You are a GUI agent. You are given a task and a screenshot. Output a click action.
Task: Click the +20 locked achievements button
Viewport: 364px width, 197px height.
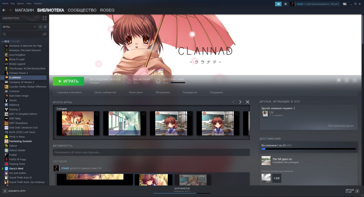(x=277, y=178)
